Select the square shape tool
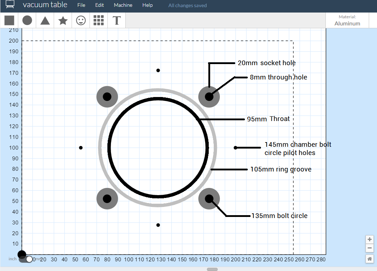Screen dimensions: 377x271 click(x=9, y=20)
